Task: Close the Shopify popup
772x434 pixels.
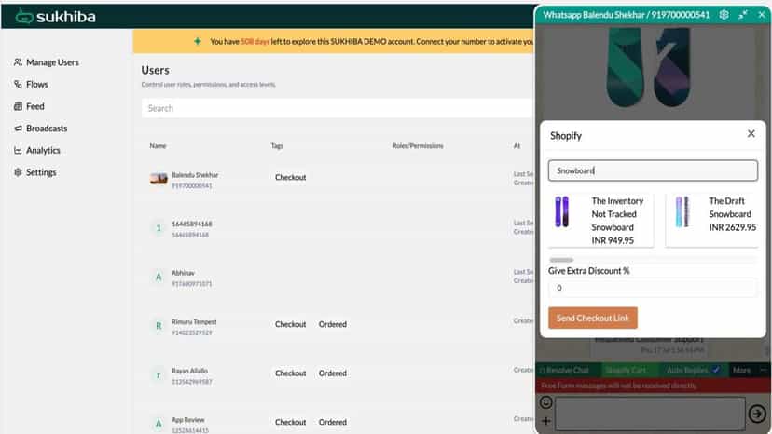Action: click(751, 133)
